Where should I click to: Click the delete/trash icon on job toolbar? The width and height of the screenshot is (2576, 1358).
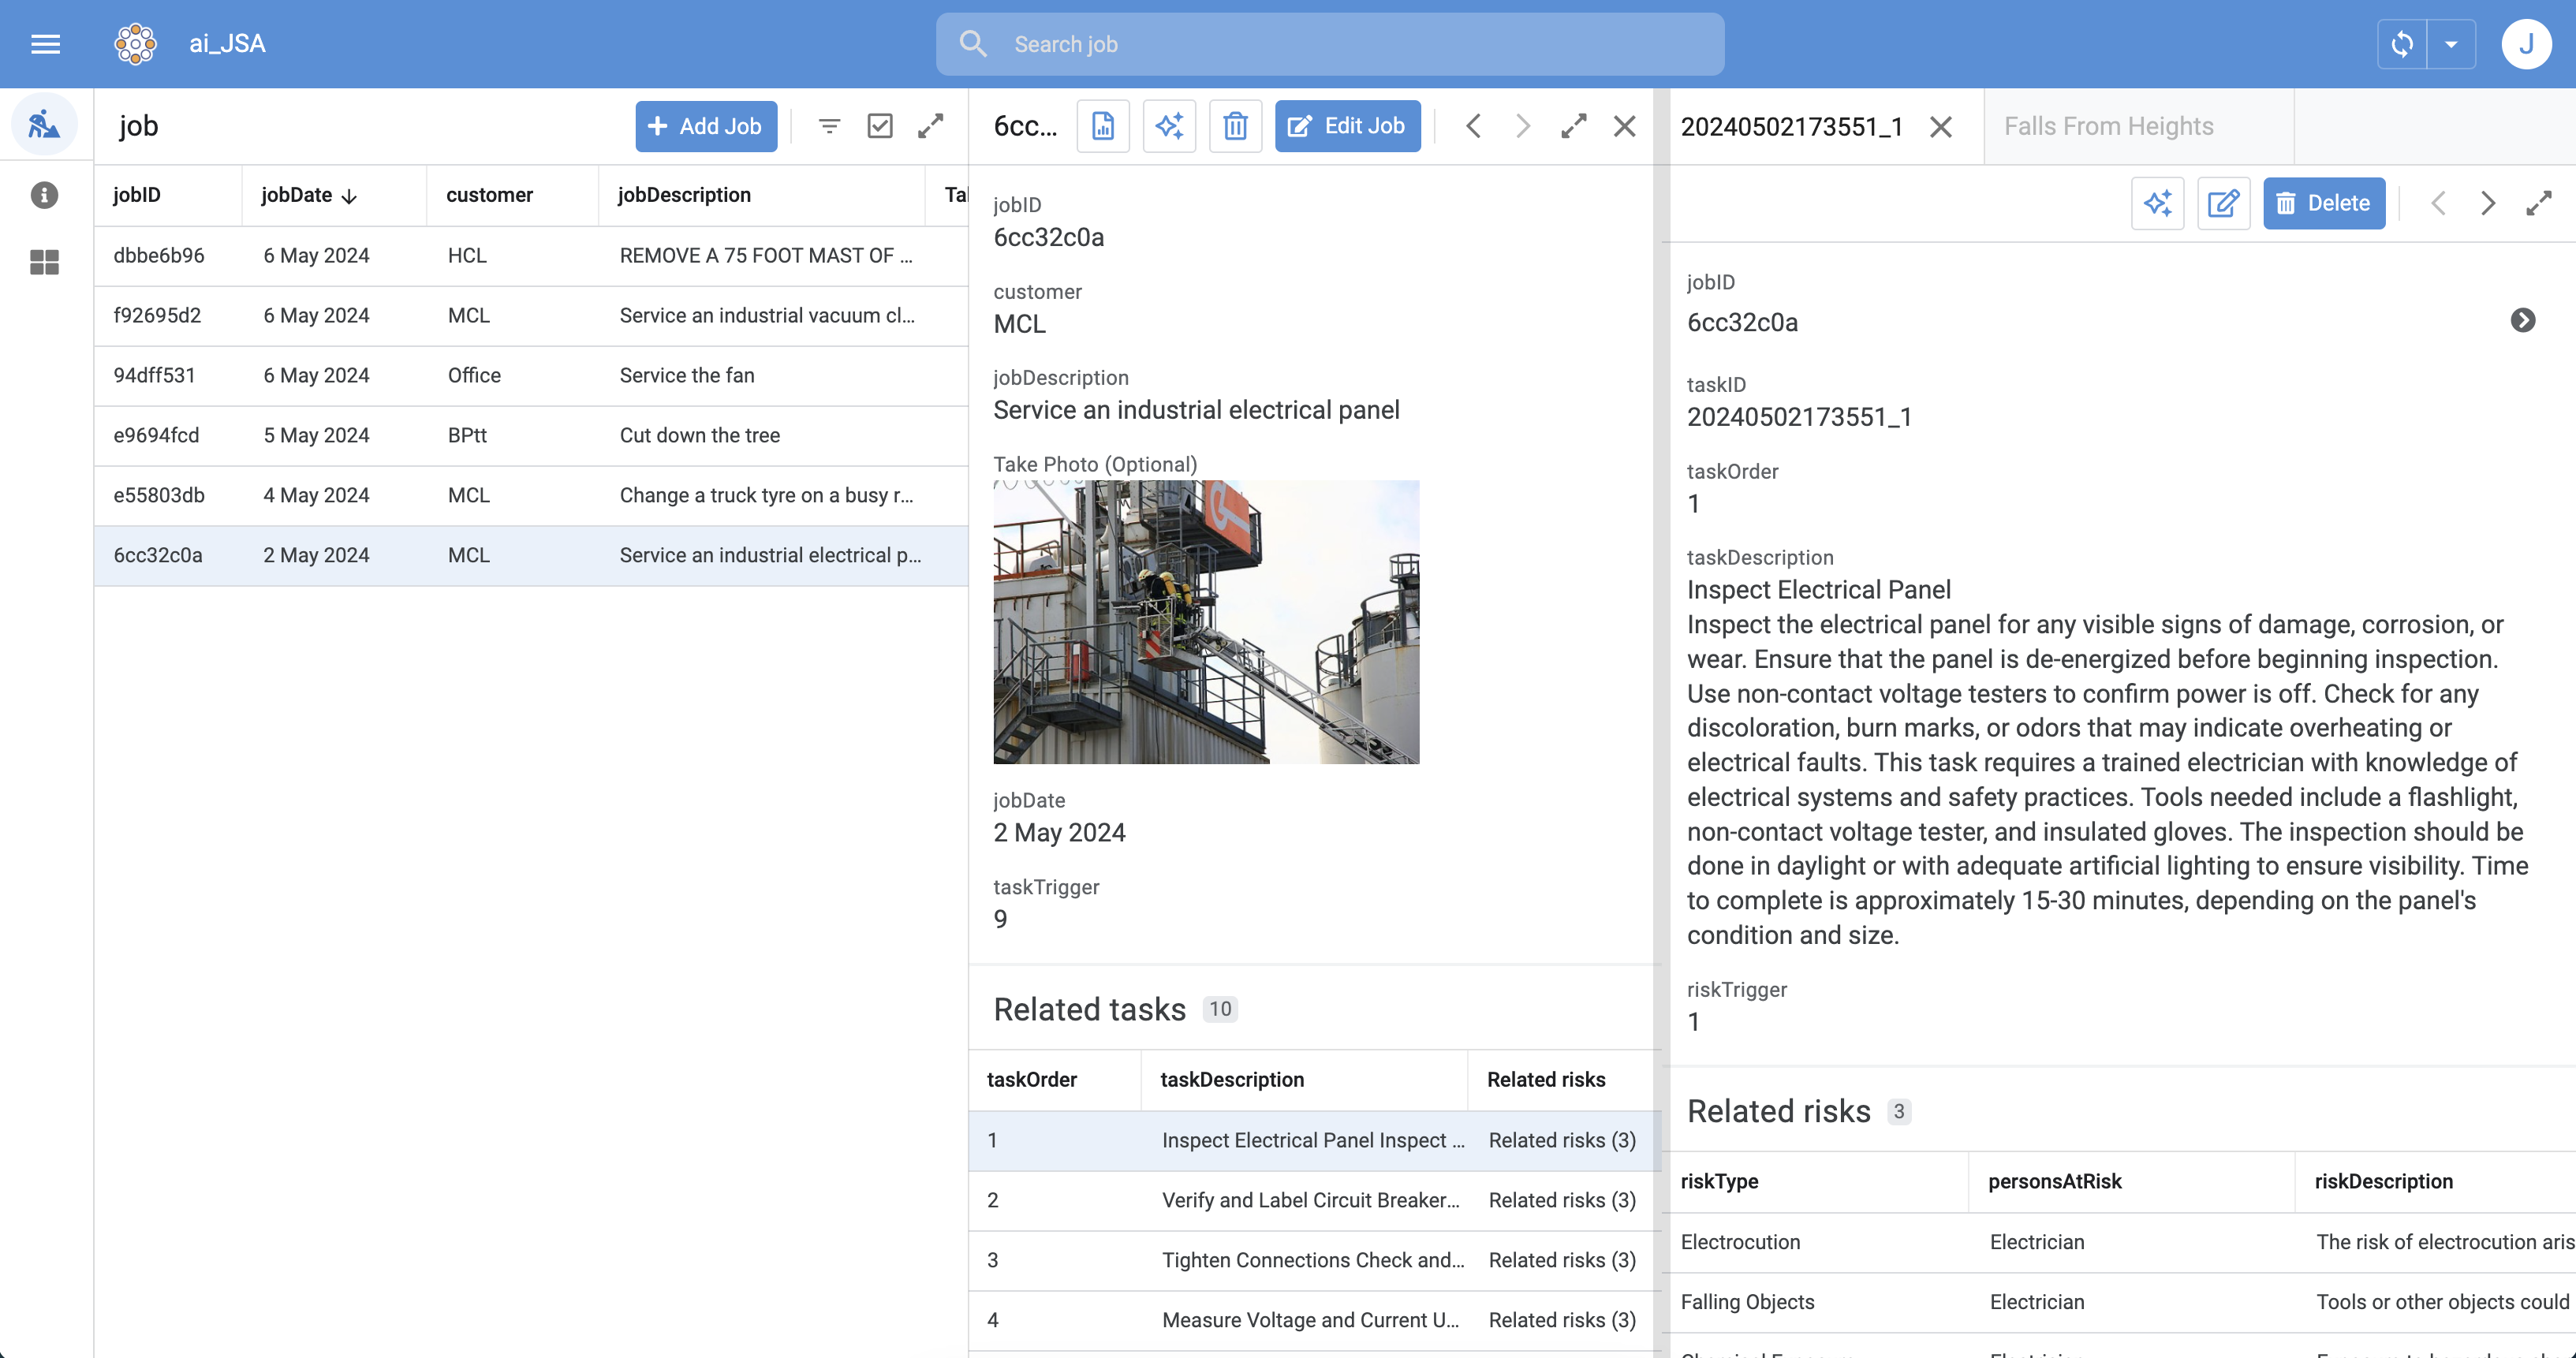[1234, 126]
